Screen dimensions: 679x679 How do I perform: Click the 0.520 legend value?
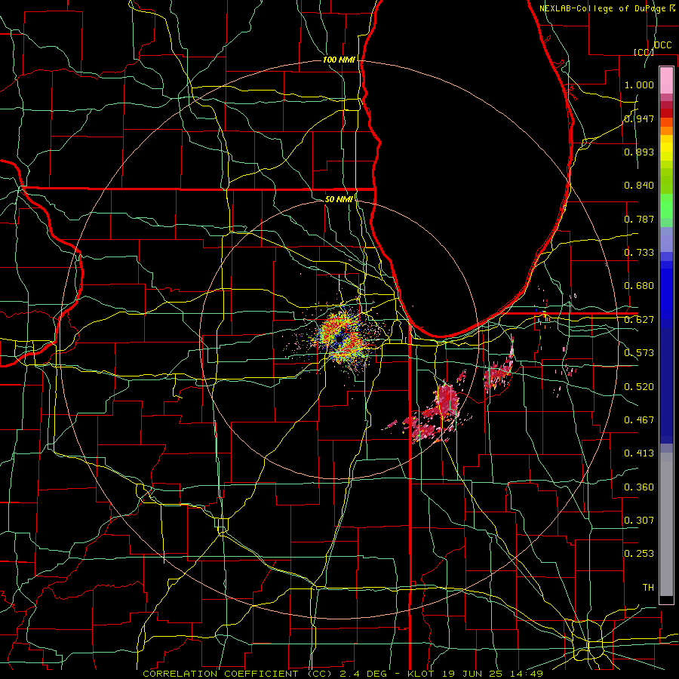click(639, 387)
